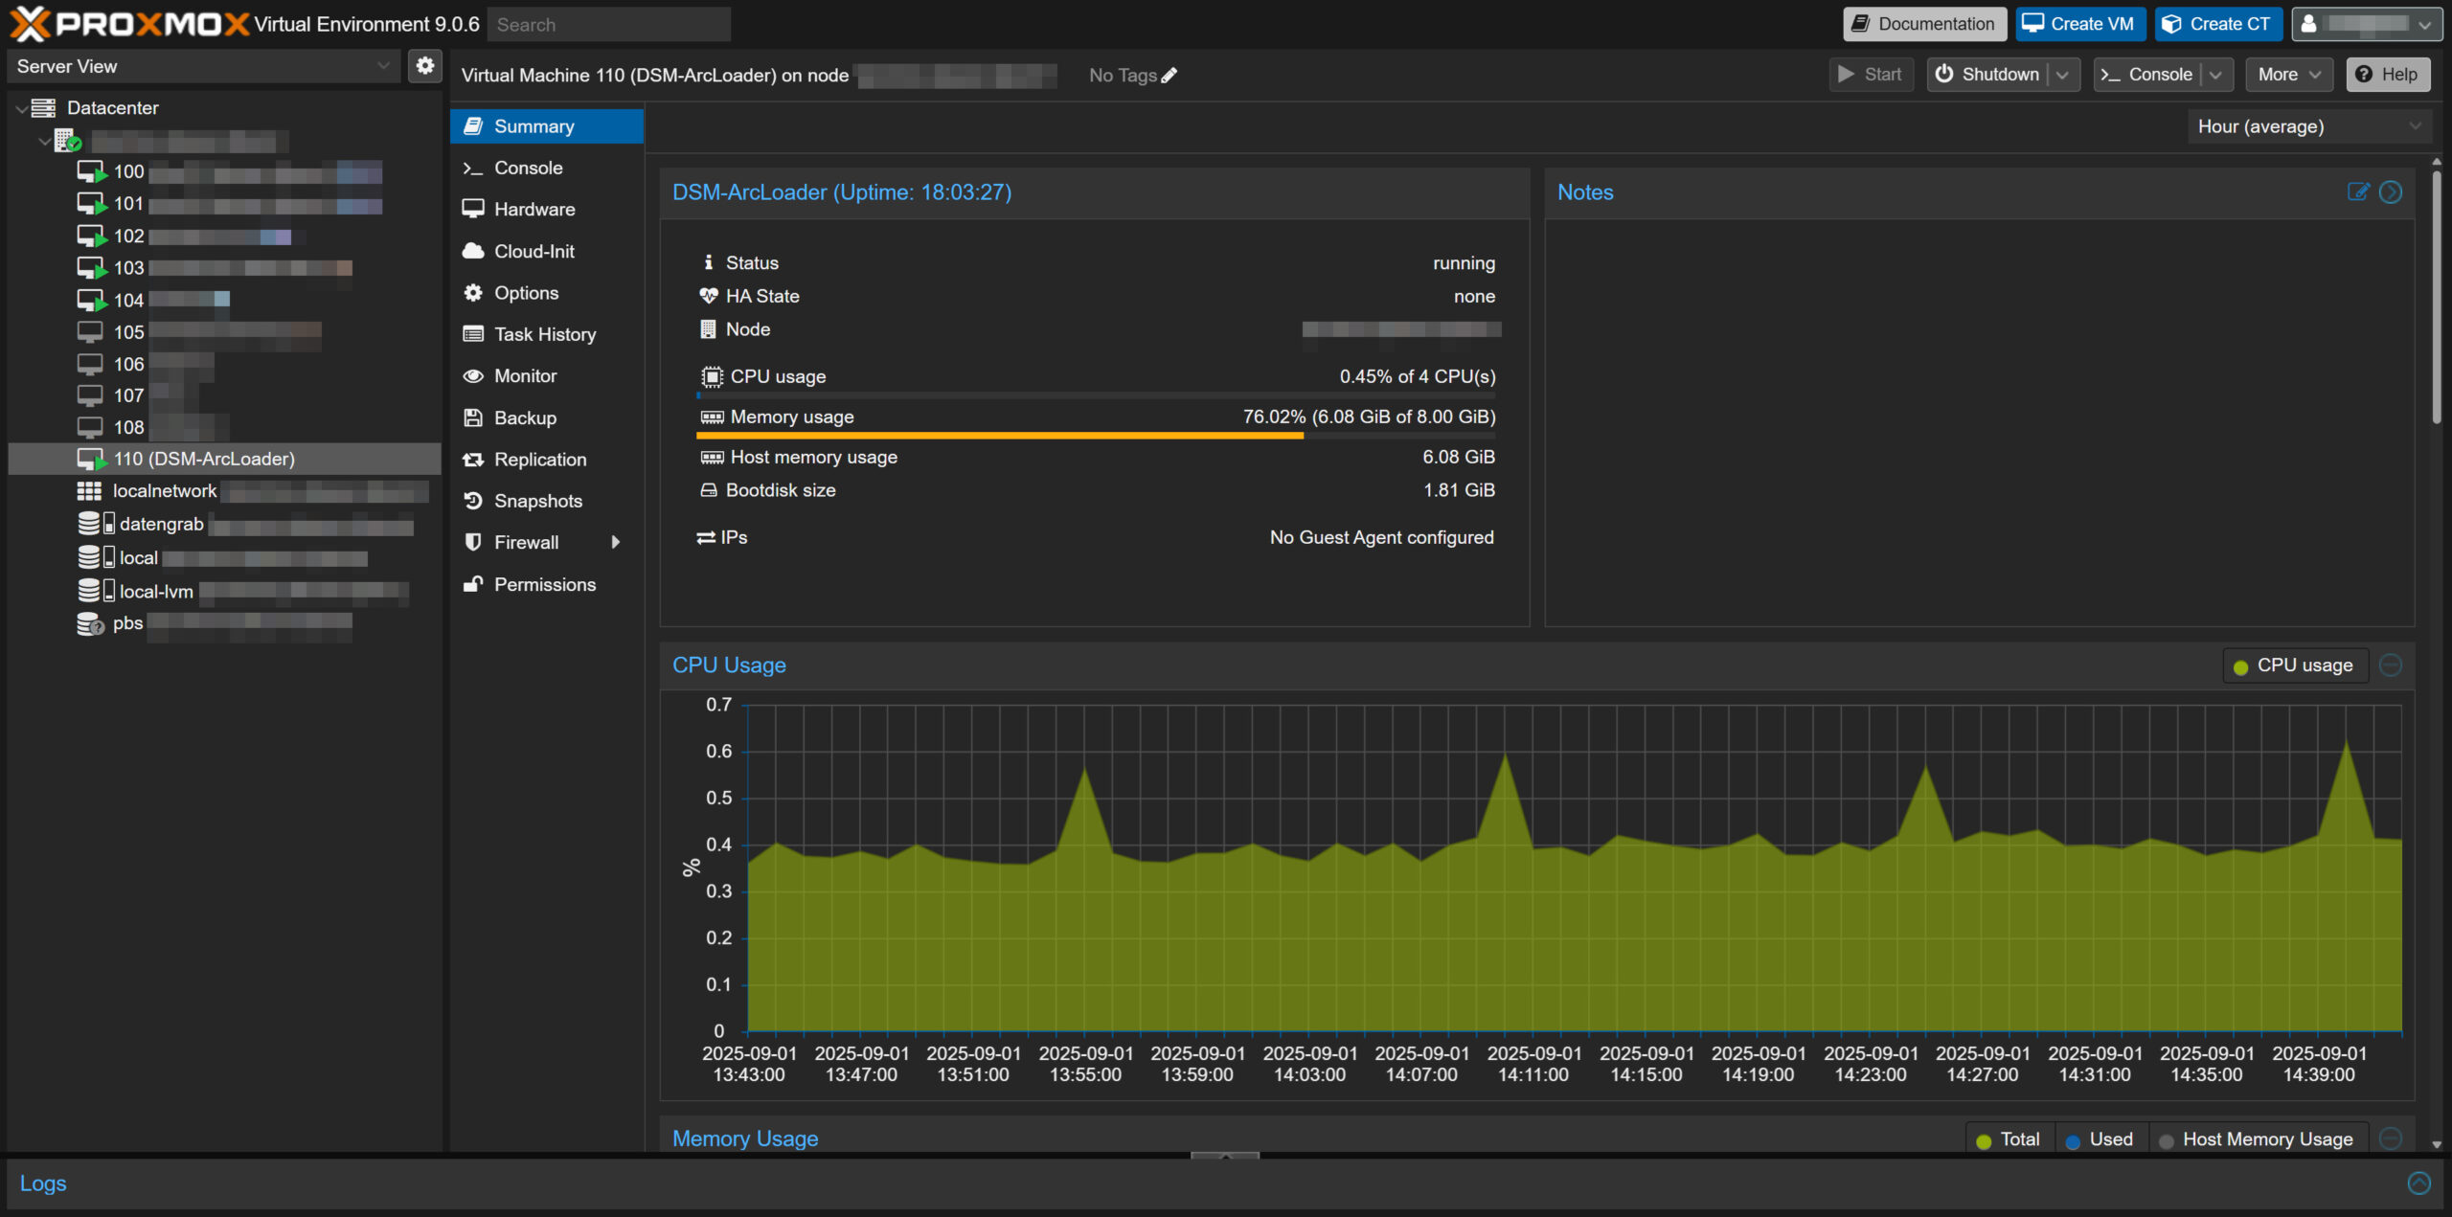
Task: Open the Permissions tab
Action: [x=547, y=584]
